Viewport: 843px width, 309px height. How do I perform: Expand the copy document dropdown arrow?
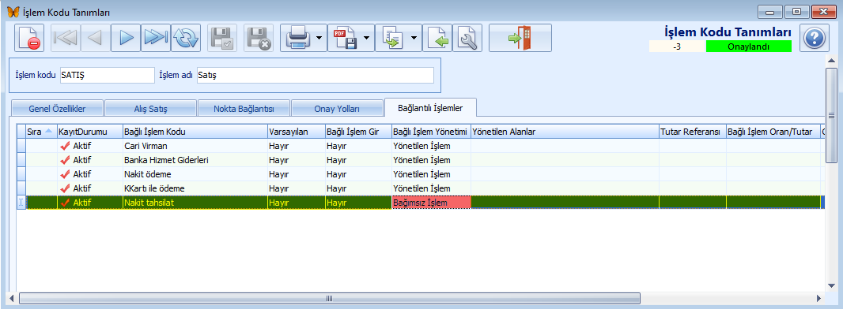point(414,38)
